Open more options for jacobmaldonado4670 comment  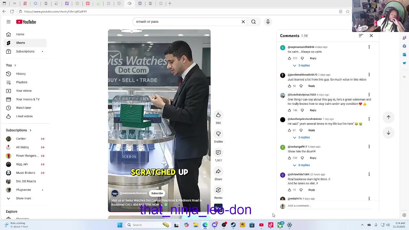click(x=369, y=75)
